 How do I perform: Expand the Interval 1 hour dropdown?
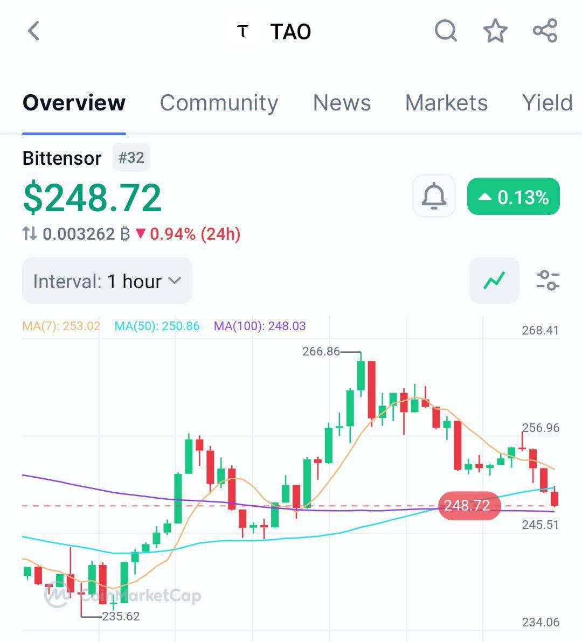coord(107,281)
